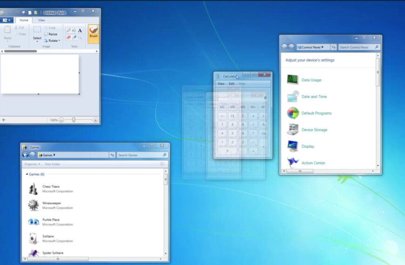
Task: Collapse the Games (6) group
Action: [27, 174]
